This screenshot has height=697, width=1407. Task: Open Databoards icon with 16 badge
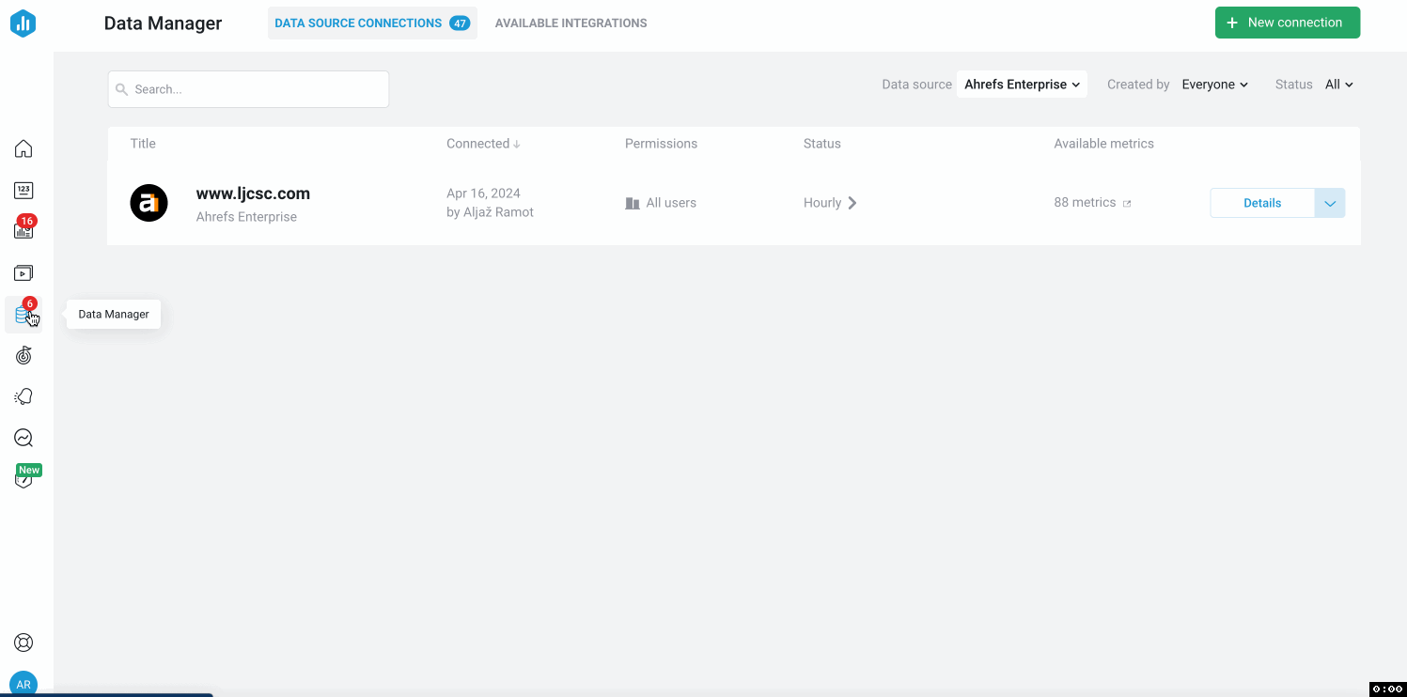[x=23, y=231]
